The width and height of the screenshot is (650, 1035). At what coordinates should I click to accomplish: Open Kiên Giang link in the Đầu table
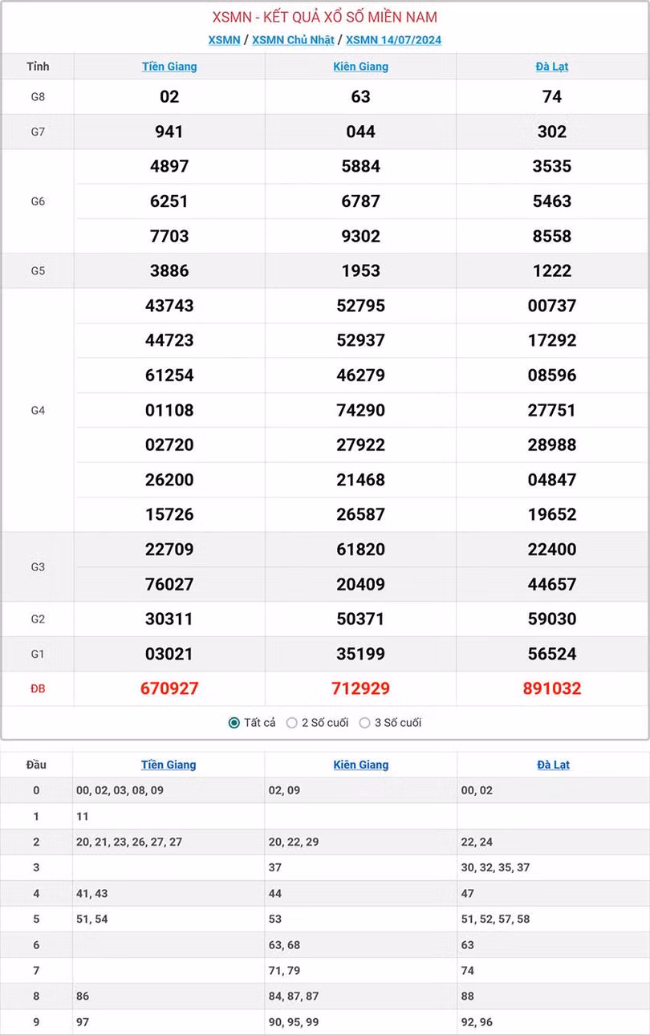361,765
